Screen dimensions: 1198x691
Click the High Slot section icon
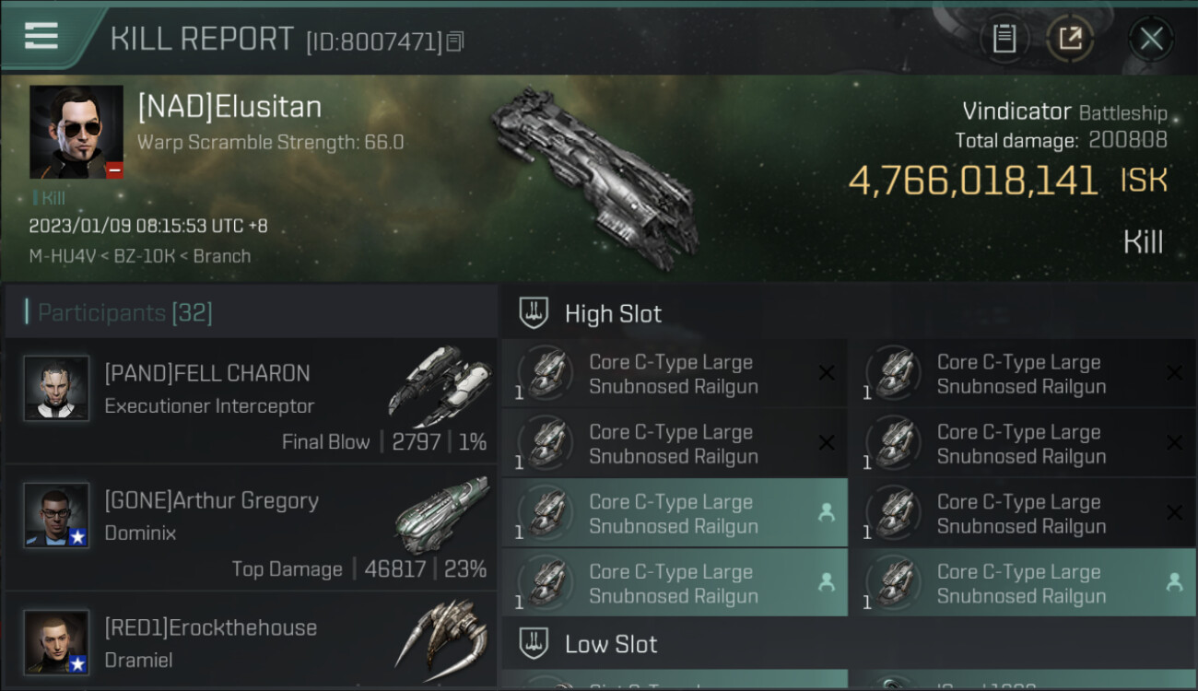point(534,313)
